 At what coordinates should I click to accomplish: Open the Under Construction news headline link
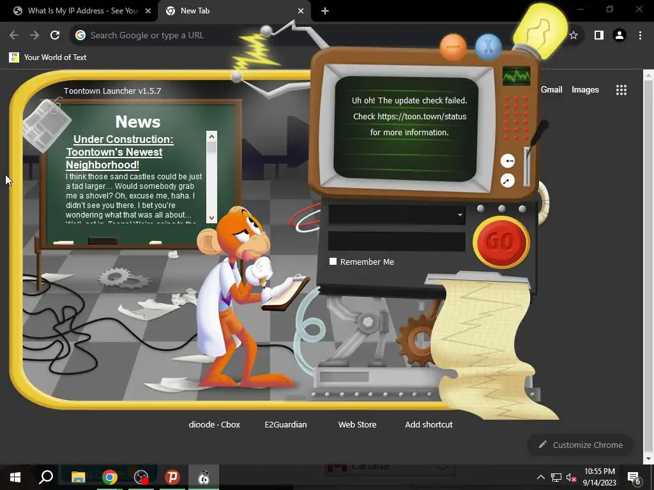click(x=119, y=152)
